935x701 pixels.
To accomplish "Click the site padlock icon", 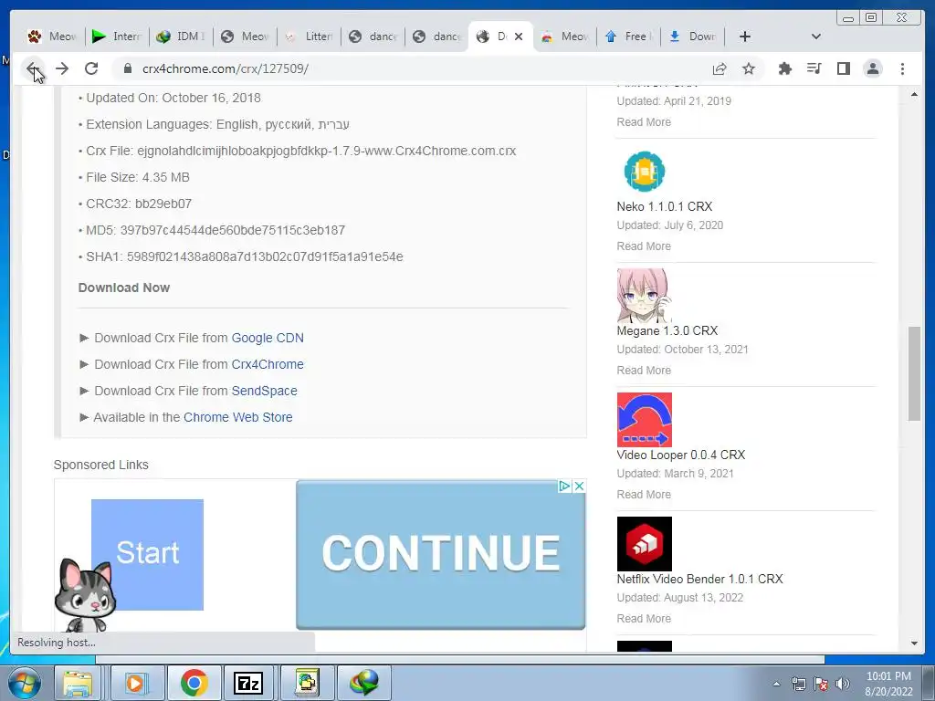I will click(127, 68).
